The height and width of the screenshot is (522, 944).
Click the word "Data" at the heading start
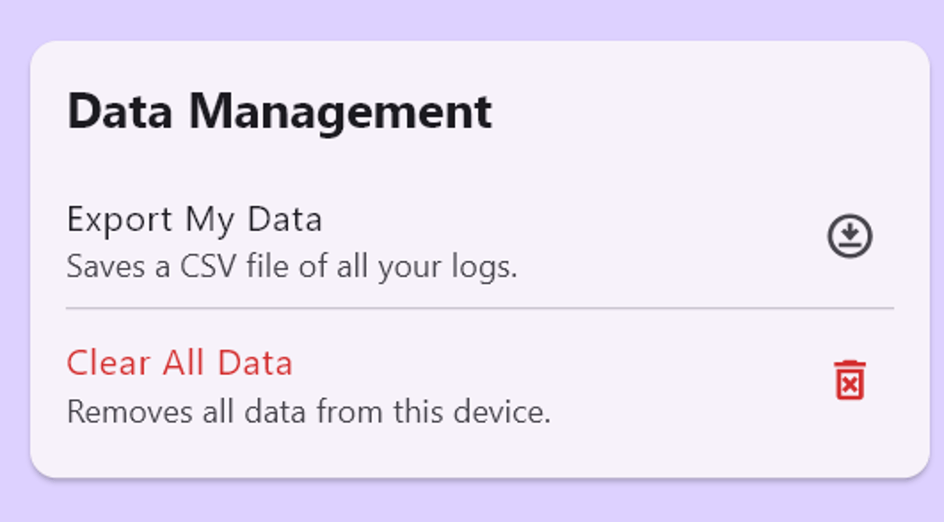pyautogui.click(x=120, y=112)
